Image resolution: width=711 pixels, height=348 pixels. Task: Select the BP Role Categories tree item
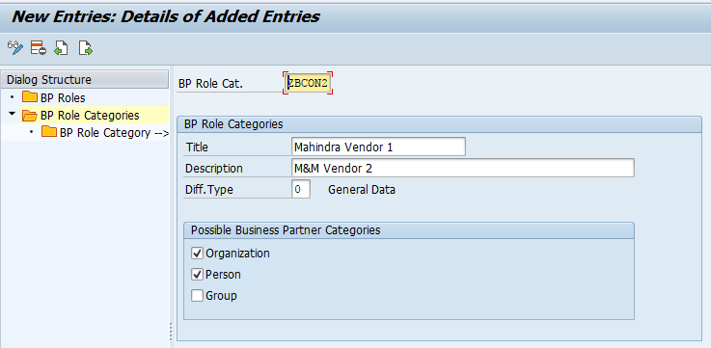[x=90, y=115]
